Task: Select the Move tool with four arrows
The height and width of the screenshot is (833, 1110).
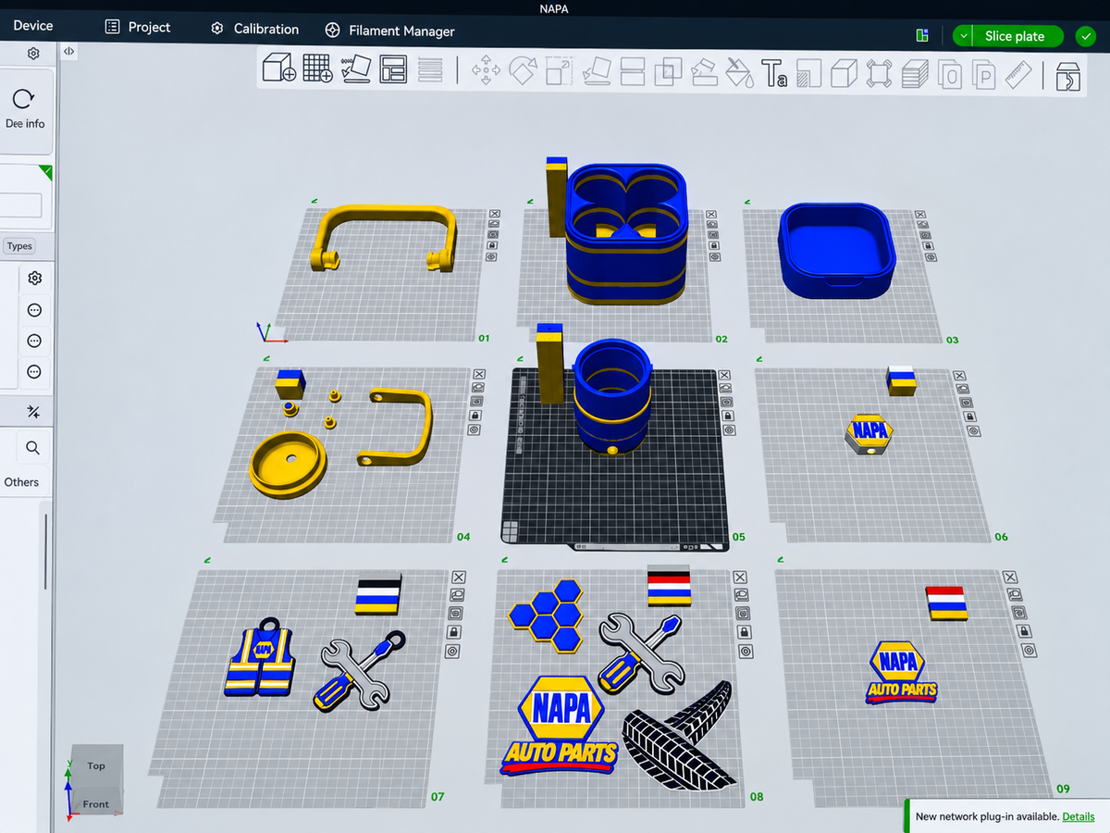Action: pyautogui.click(x=486, y=70)
